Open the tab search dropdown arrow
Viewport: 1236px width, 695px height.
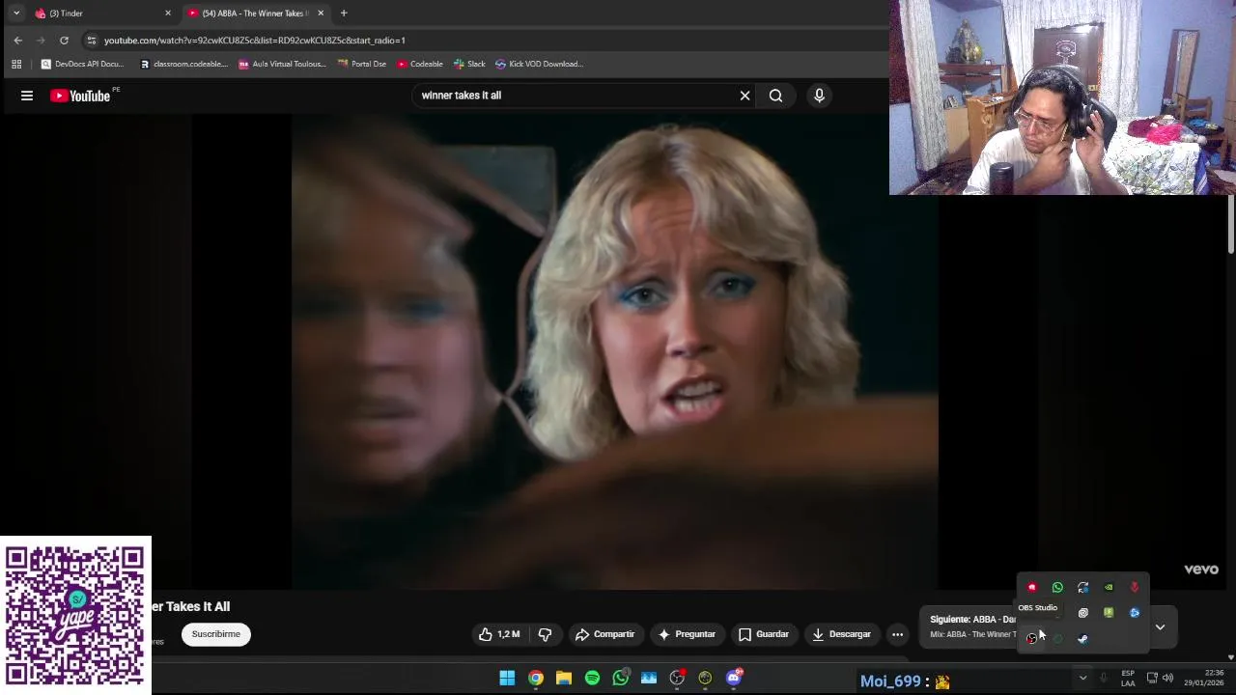tap(16, 14)
